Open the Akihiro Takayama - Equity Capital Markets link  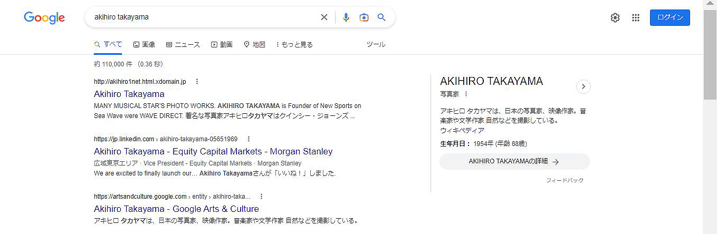tap(213, 151)
